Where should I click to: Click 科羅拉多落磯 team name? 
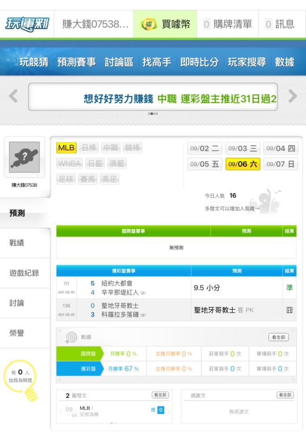(120, 314)
